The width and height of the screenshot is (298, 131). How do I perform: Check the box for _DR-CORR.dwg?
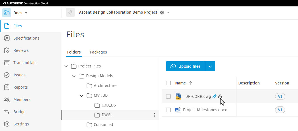point(168,96)
